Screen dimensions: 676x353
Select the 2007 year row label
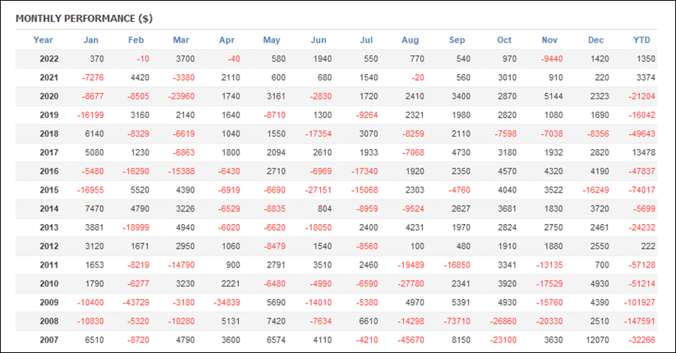49,340
